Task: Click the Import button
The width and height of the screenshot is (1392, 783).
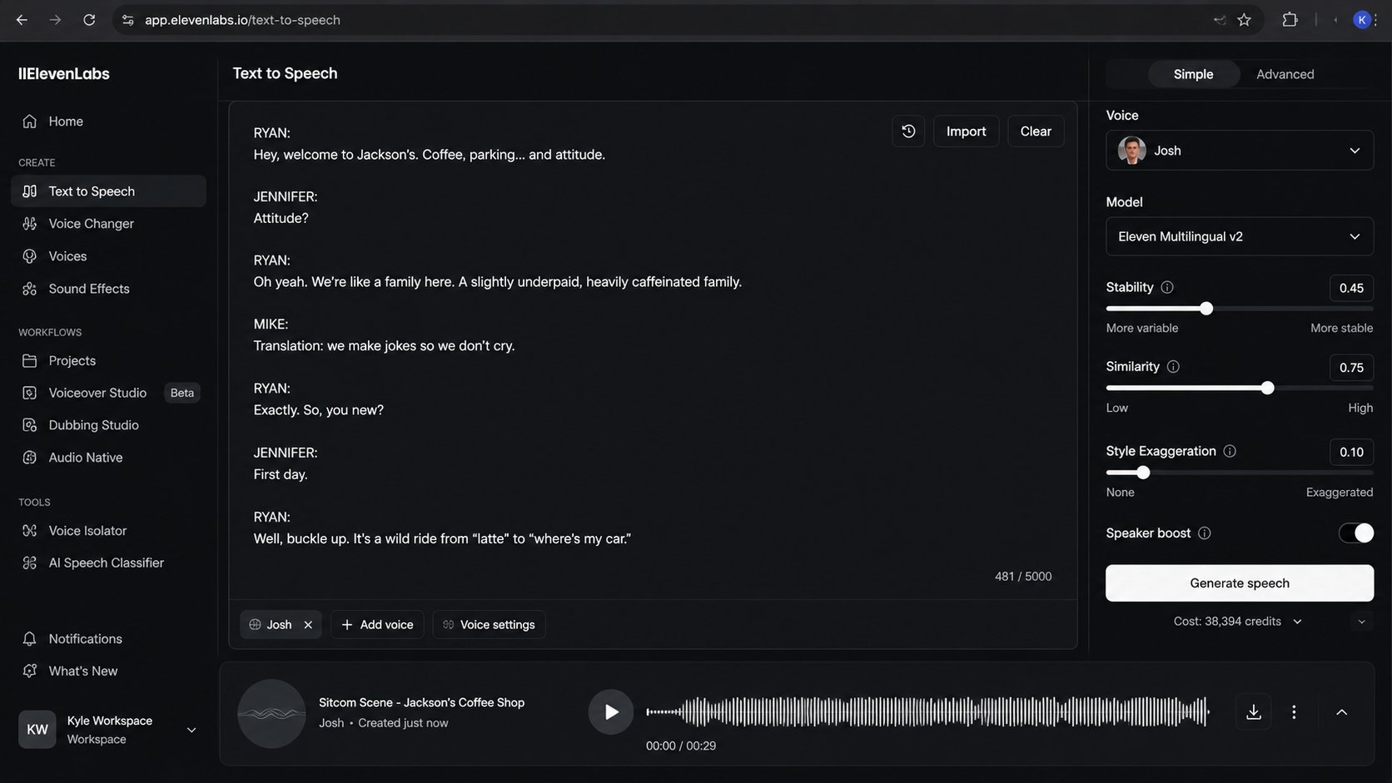Action: click(x=966, y=131)
